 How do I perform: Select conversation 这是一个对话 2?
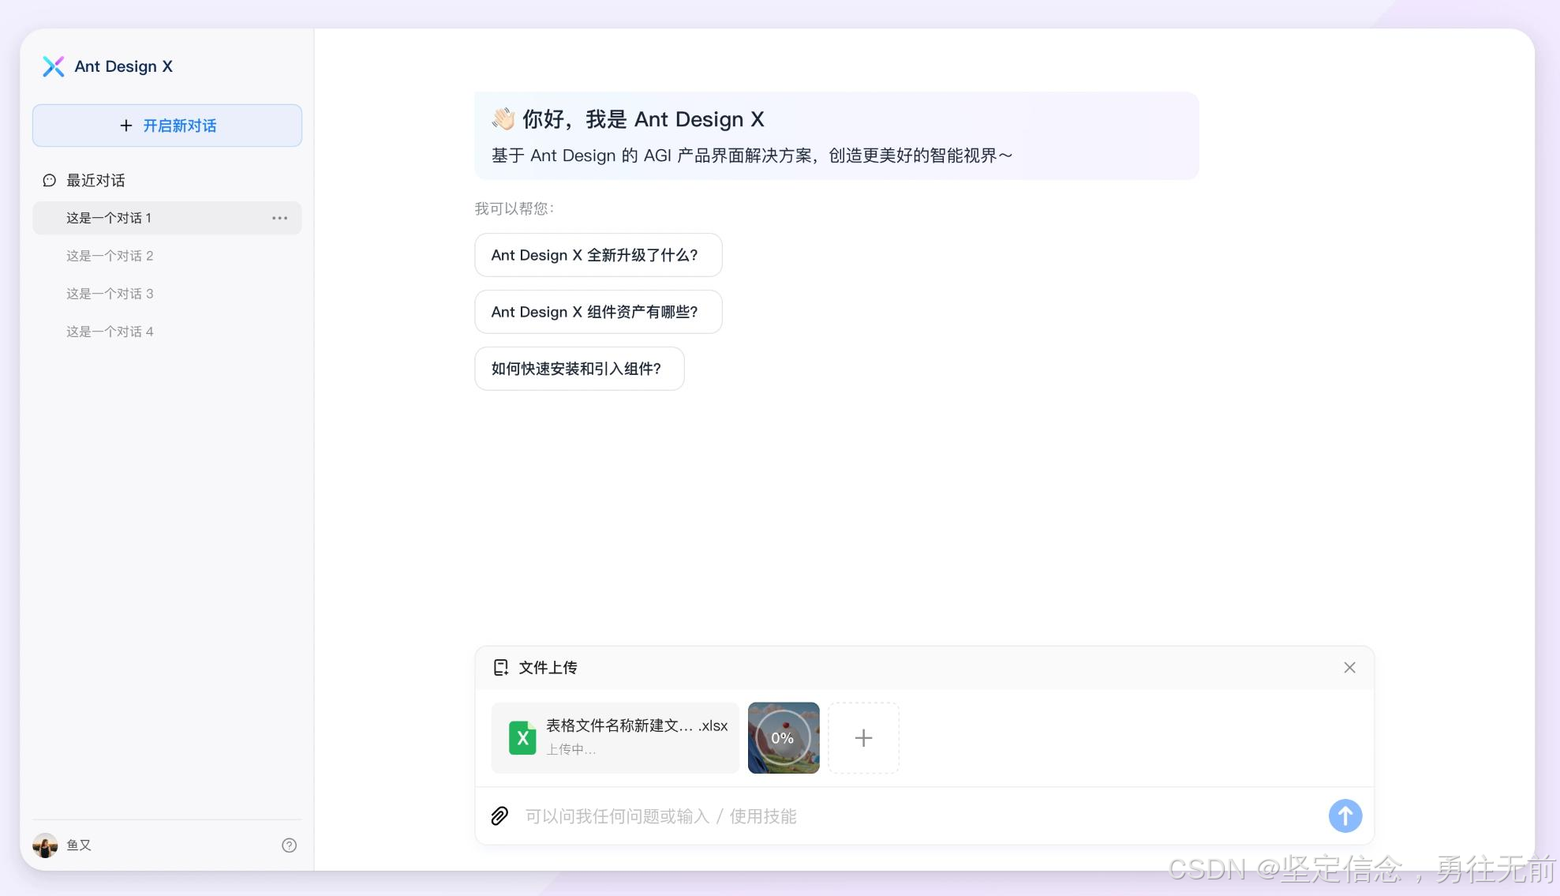point(110,256)
